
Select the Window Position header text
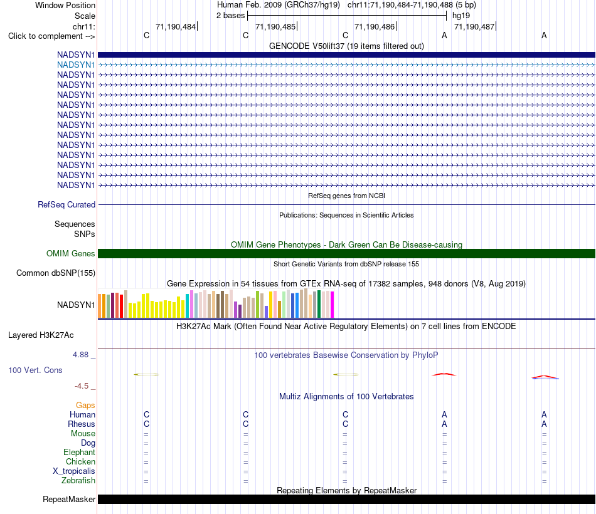[65, 5]
